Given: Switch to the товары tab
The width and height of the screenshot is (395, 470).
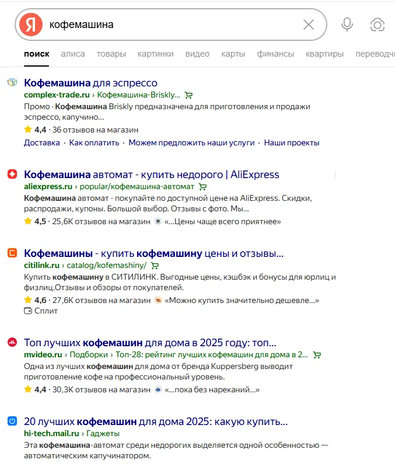Looking at the screenshot, I should [111, 54].
